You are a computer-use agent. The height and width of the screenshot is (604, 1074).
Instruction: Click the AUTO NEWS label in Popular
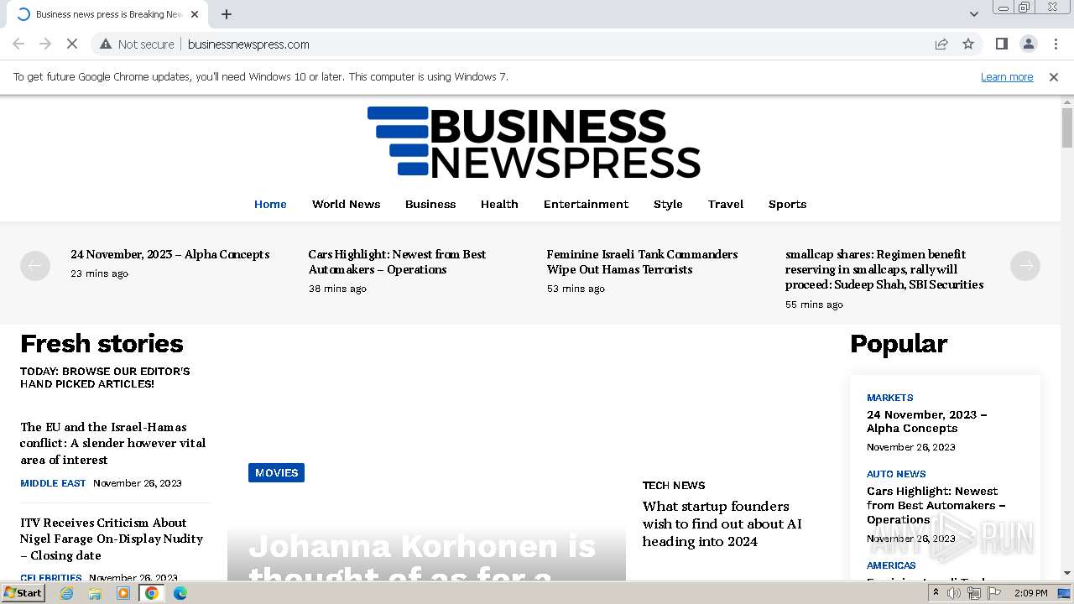pos(896,474)
